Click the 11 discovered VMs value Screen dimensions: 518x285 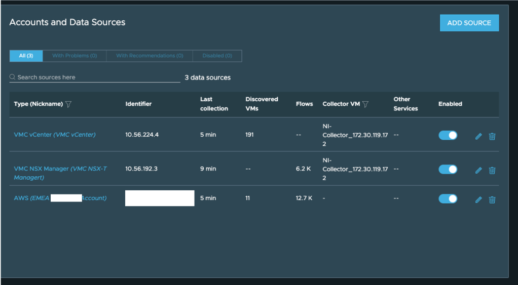point(247,198)
